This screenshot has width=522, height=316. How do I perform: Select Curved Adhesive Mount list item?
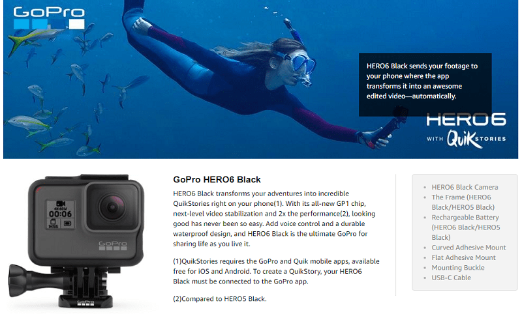(x=468, y=248)
